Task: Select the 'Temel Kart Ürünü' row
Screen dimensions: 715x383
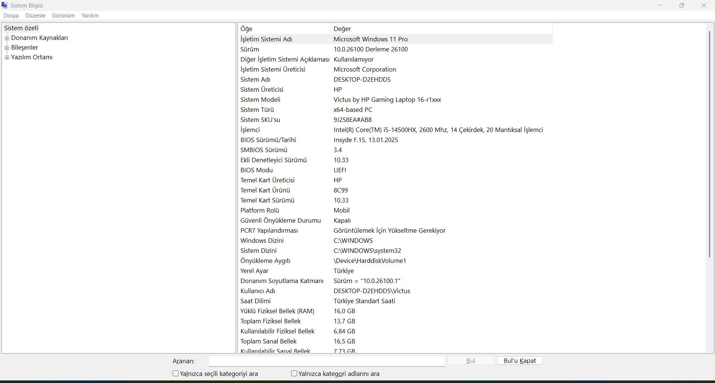Action: point(396,190)
